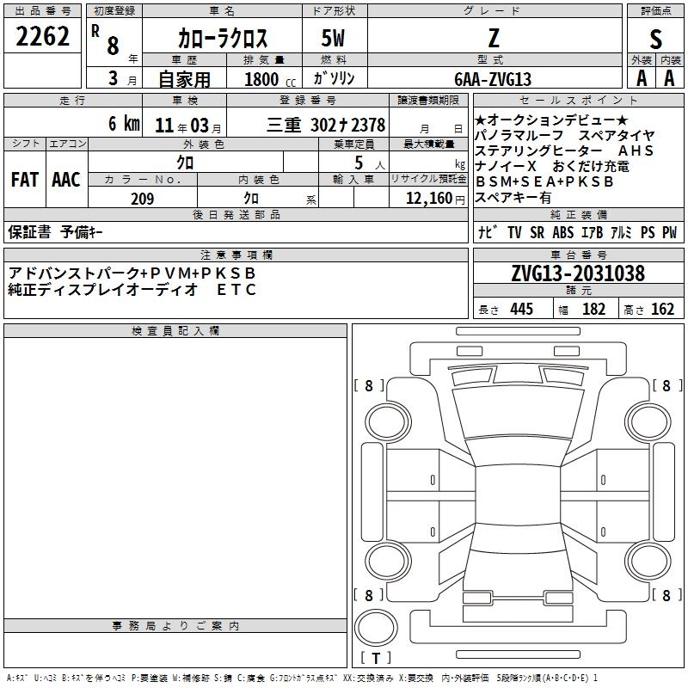Click the height value 162
The image size is (688, 688).
[662, 309]
